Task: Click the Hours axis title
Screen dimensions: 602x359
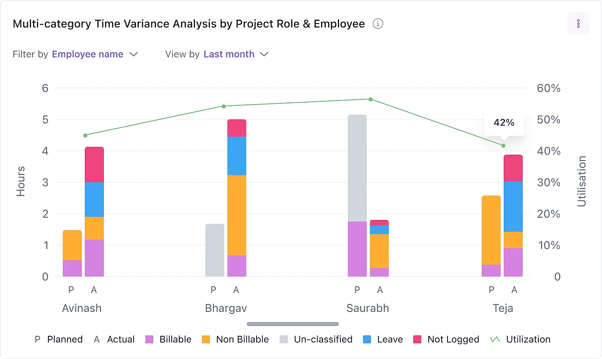Action: pos(20,181)
